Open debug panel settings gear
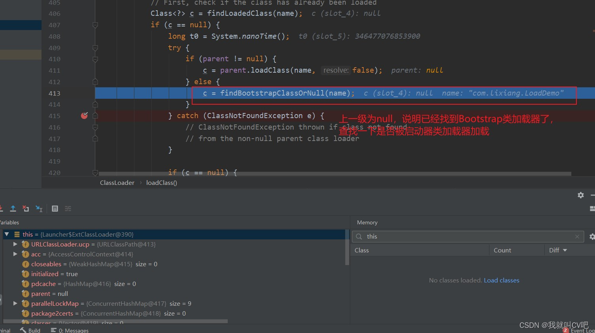This screenshot has width=595, height=333. click(x=581, y=195)
